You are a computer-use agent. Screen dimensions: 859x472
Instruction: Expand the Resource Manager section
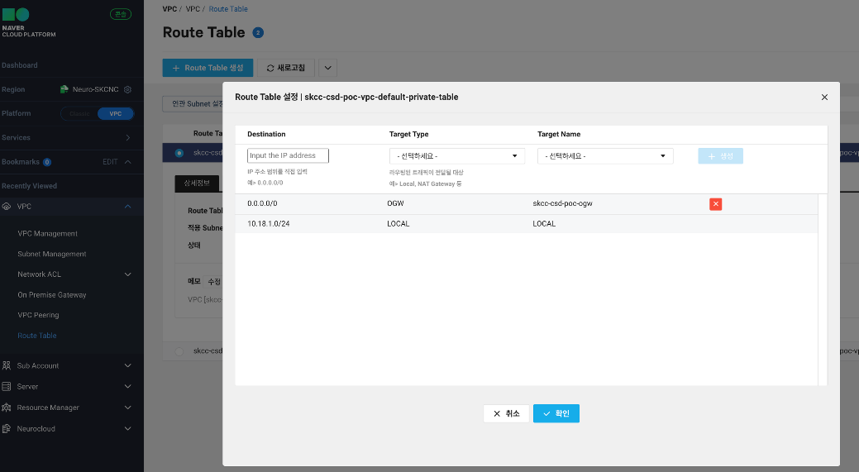(x=127, y=408)
